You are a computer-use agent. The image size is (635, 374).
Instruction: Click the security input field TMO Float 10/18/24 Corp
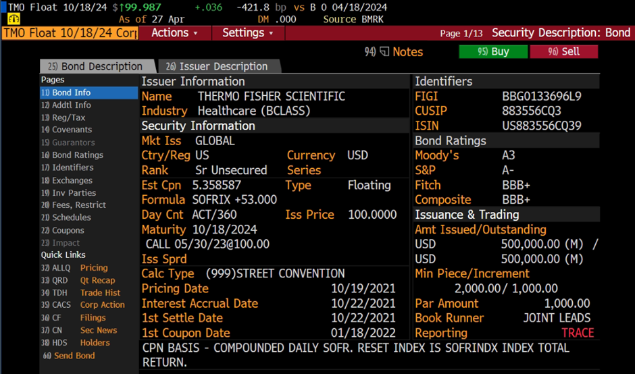(70, 33)
